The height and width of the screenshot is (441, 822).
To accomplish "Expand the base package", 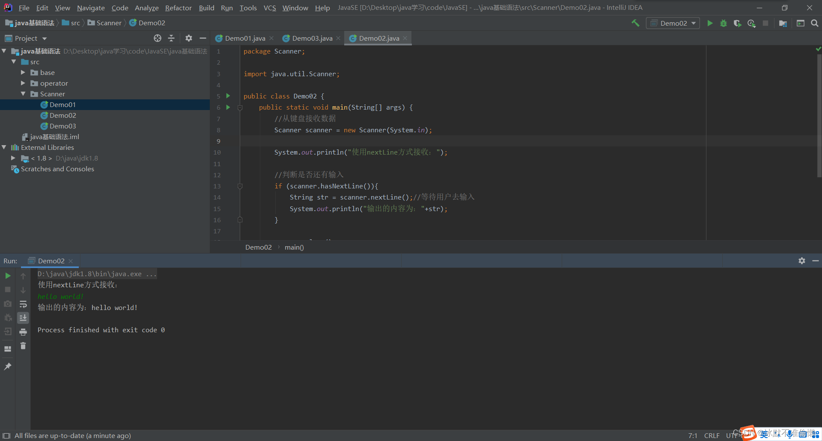I will (23, 72).
